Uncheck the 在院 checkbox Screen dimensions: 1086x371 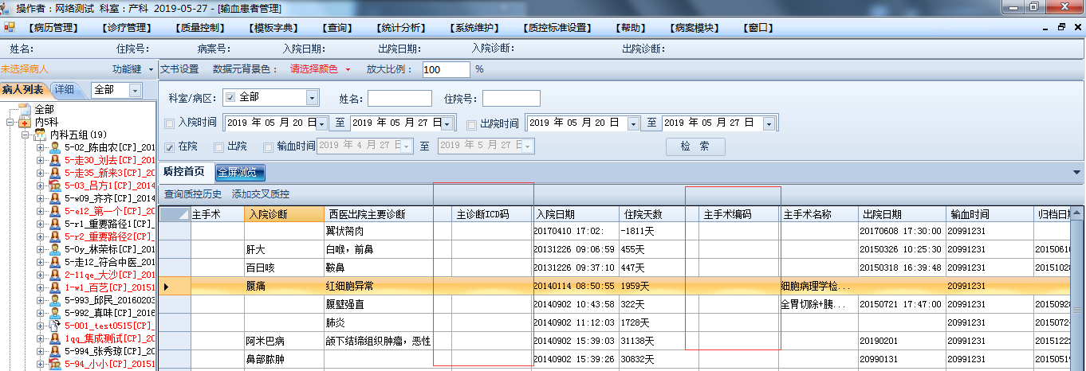click(169, 146)
